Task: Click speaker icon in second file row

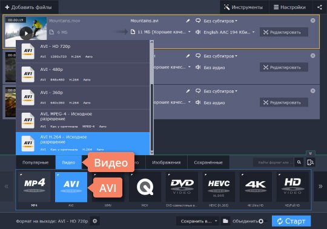Action: pyautogui.click(x=198, y=67)
